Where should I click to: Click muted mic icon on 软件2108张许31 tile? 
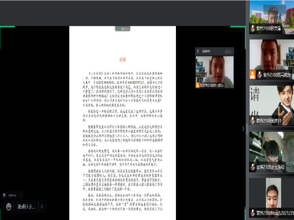(253, 121)
